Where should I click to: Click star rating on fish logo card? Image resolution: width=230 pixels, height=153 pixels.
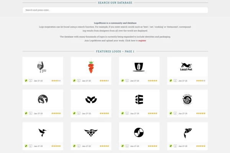[201, 146]
